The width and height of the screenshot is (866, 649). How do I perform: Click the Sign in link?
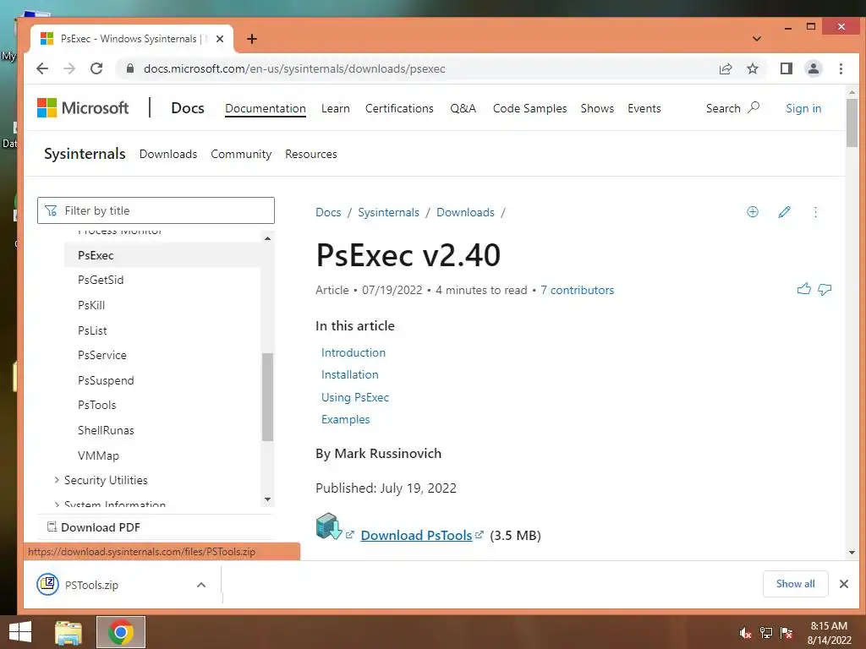point(803,108)
